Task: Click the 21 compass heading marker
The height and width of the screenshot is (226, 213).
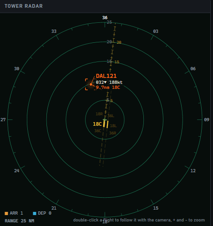Action: point(54,208)
